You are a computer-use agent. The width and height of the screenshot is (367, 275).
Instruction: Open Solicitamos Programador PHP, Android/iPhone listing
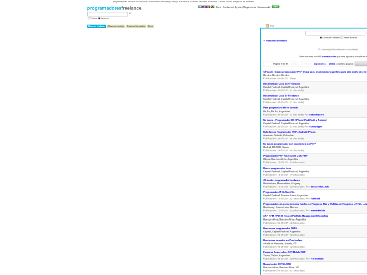(289, 132)
